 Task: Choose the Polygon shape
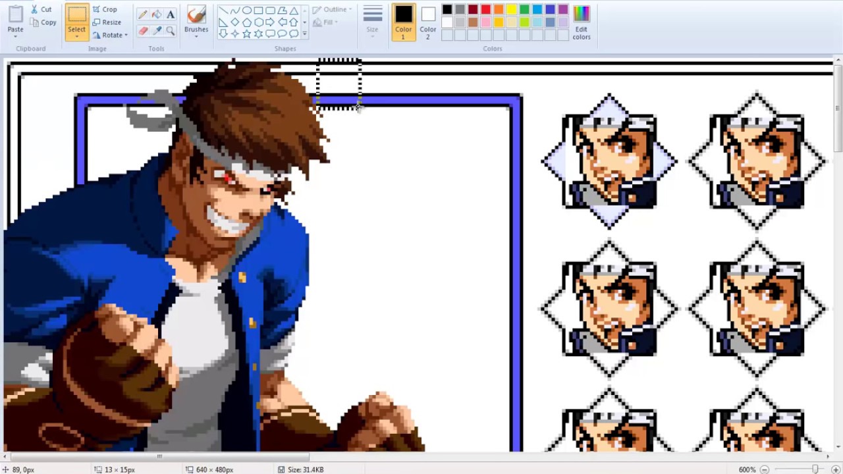(x=283, y=11)
